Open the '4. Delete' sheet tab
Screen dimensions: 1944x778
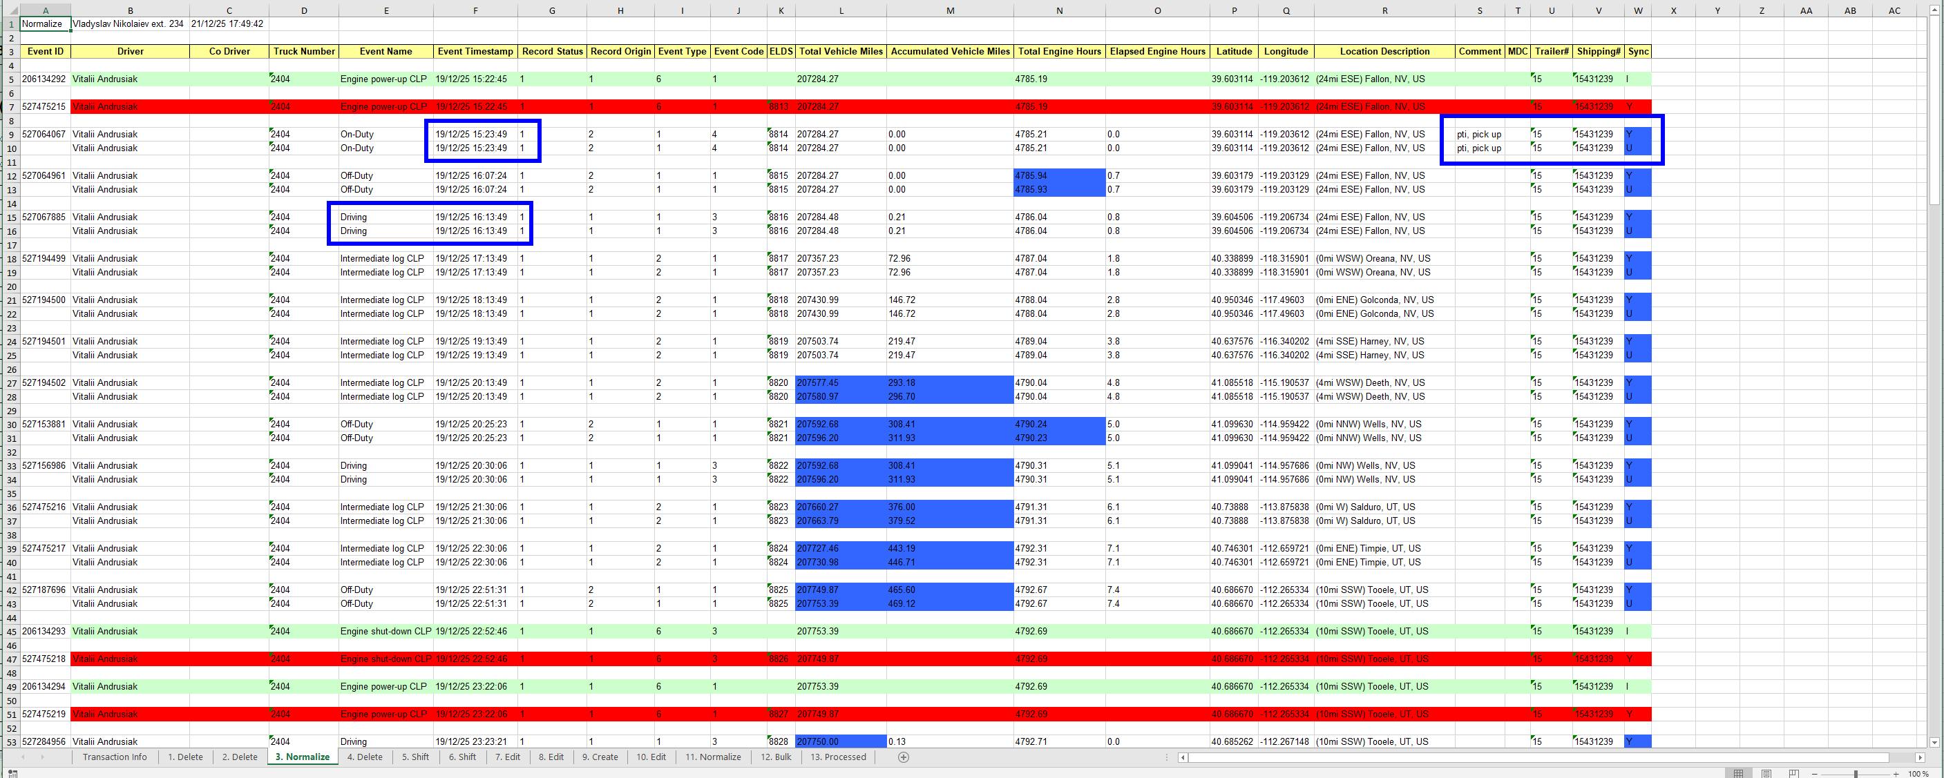365,757
